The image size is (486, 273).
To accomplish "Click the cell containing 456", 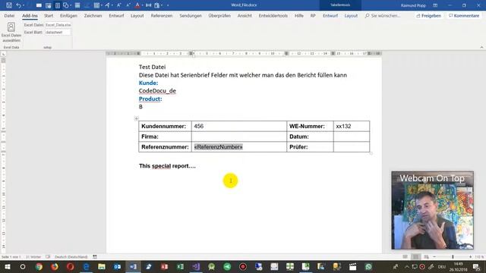I will [239, 127].
